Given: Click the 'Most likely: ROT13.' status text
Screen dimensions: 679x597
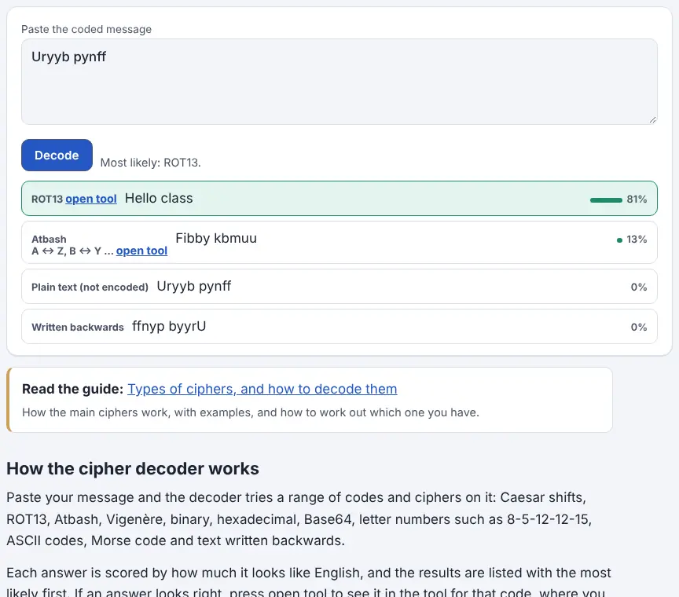Looking at the screenshot, I should click(x=151, y=163).
